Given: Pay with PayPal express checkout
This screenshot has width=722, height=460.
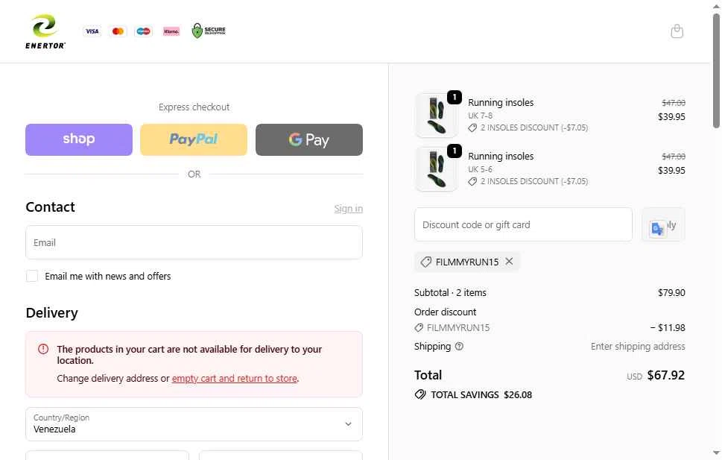Looking at the screenshot, I should click(194, 139).
